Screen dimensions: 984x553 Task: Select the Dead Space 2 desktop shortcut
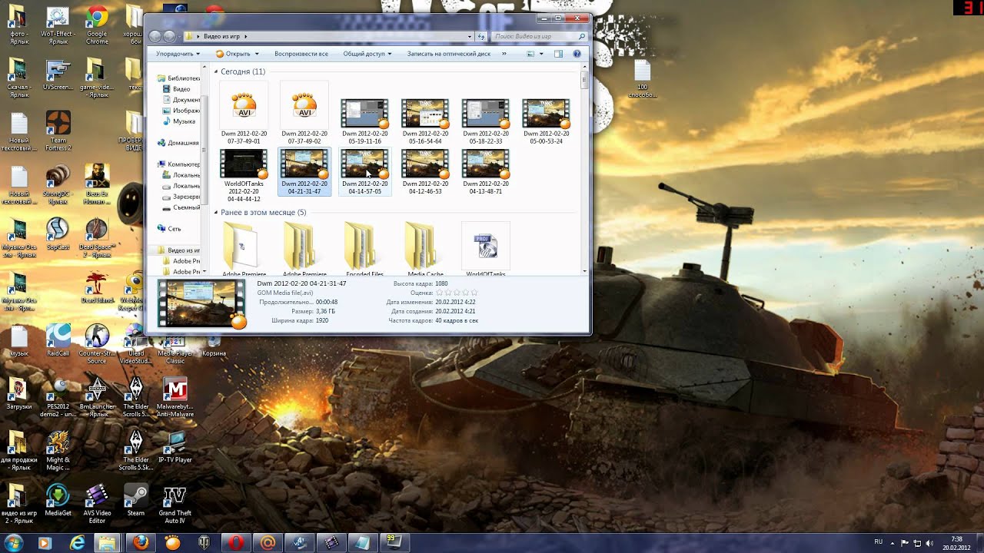pyautogui.click(x=97, y=238)
